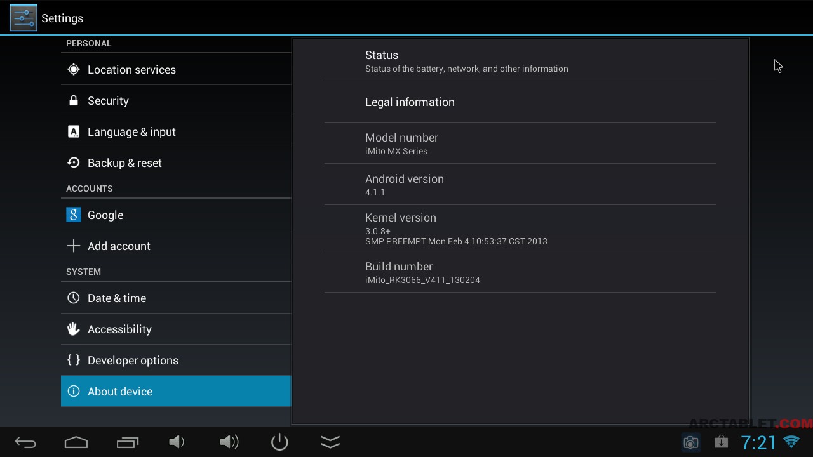Select the highlighted About device entry
This screenshot has width=813, height=457.
coord(176,391)
